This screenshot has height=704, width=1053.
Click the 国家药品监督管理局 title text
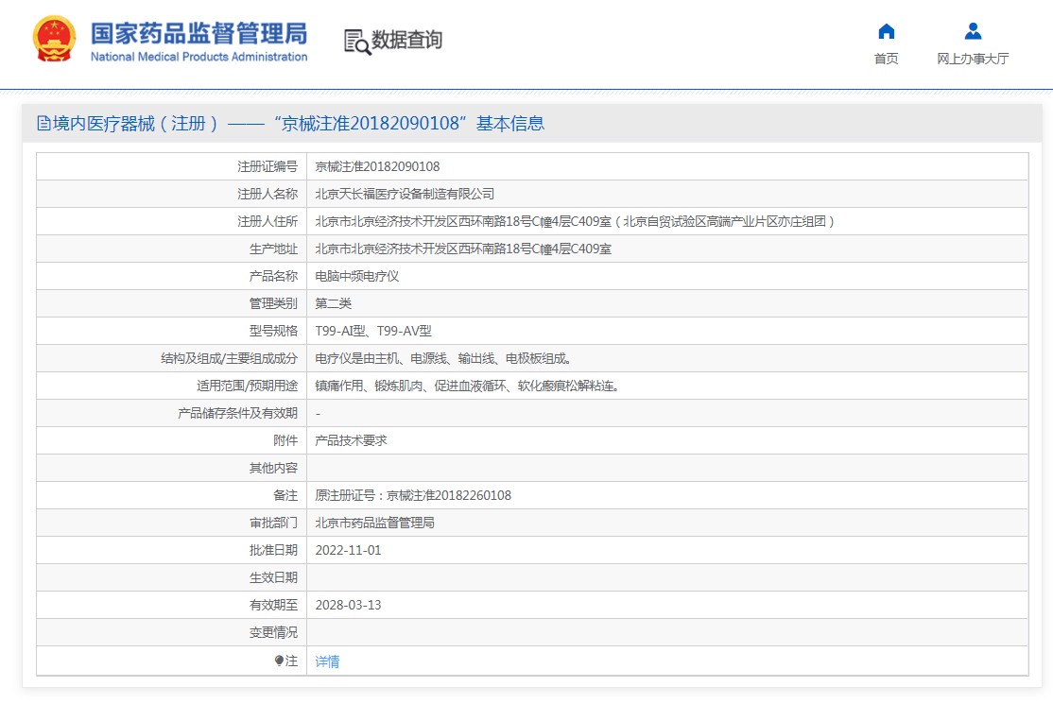(199, 33)
